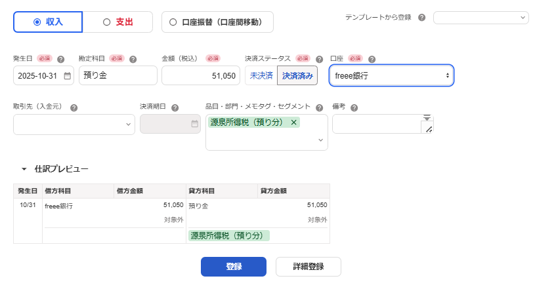Click the 詳細登録 button

pyautogui.click(x=309, y=267)
